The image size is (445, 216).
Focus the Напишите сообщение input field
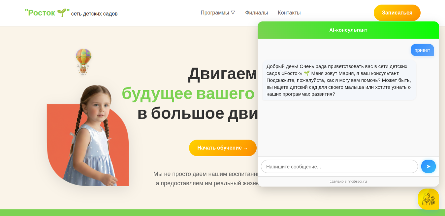[x=339, y=166]
